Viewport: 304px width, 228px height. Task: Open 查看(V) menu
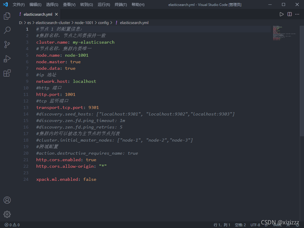coord(69,5)
